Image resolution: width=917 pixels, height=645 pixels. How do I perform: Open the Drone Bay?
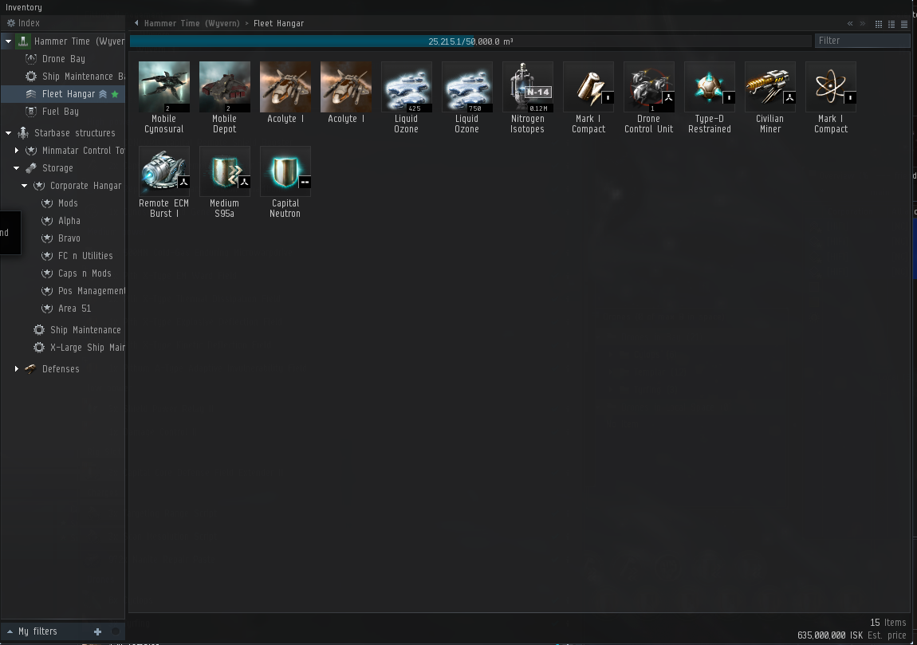63,58
